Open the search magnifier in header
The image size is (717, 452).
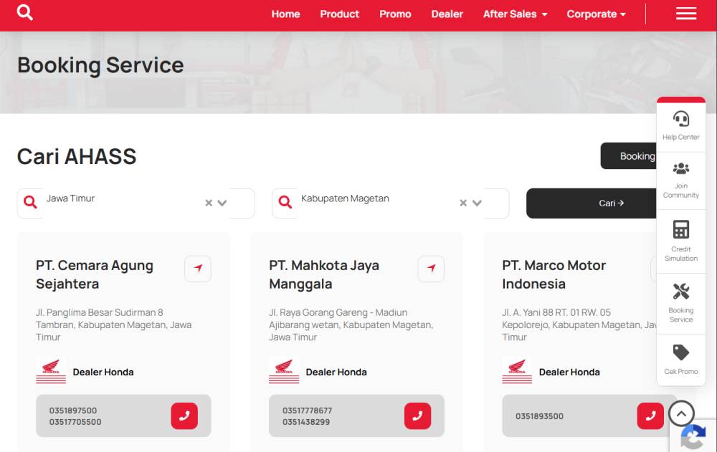pos(24,12)
